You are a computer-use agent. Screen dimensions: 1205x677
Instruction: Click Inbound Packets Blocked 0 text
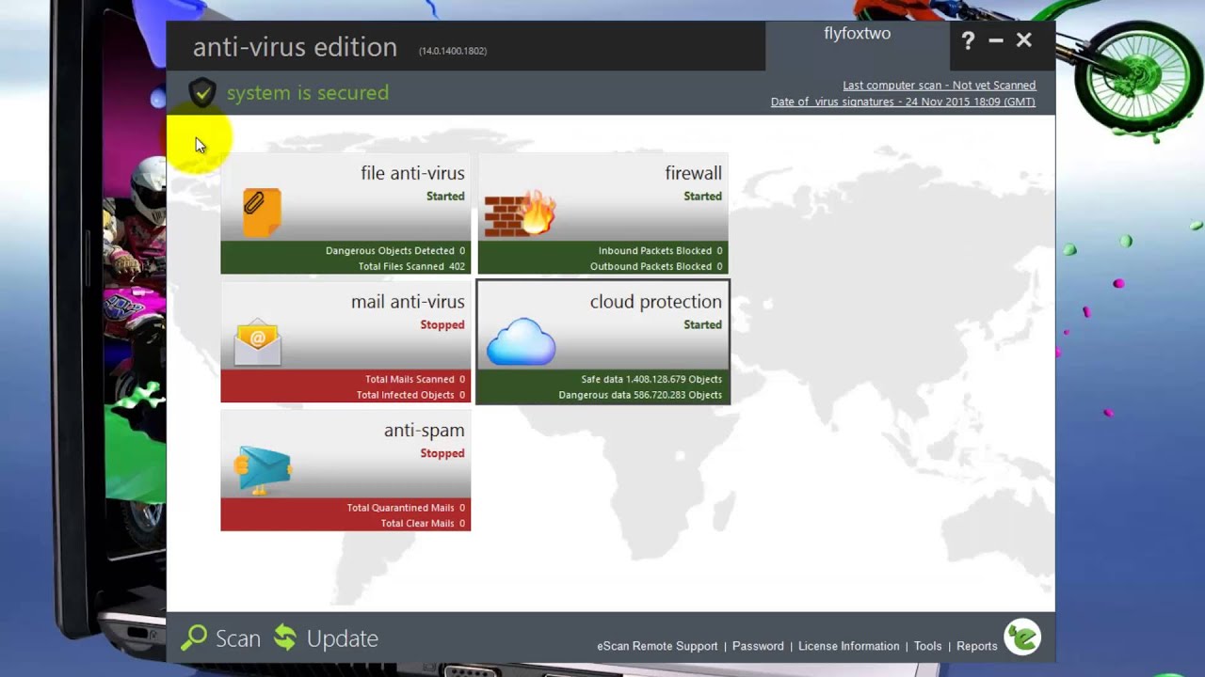[661, 251]
